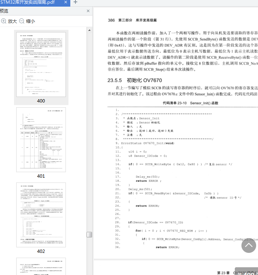
Task: Click the page label 400
Action: (41, 101)
